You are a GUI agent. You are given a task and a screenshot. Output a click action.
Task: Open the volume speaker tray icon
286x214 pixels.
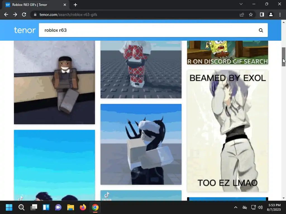coord(260,207)
